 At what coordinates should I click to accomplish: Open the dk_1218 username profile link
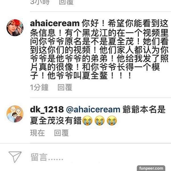[47, 109]
